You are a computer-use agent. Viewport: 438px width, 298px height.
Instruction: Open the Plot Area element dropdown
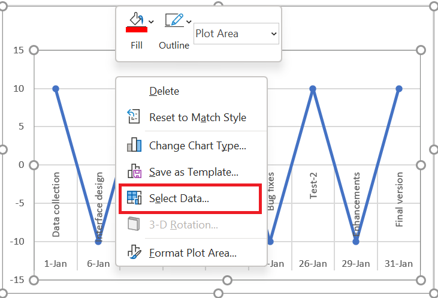[236, 34]
